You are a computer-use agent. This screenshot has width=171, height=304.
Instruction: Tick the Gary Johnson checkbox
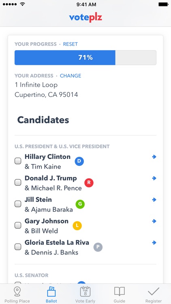tap(18, 225)
